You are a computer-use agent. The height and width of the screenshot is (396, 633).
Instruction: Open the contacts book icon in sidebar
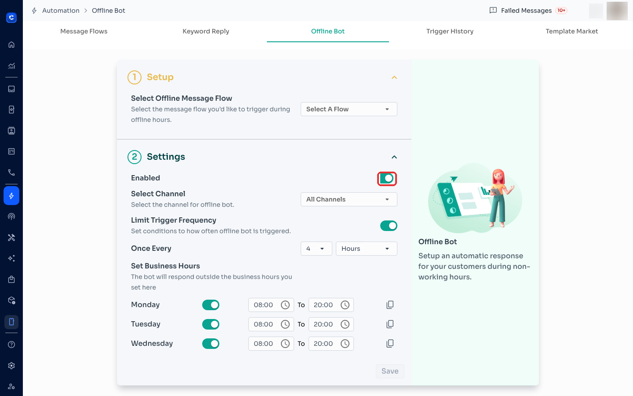pyautogui.click(x=11, y=110)
